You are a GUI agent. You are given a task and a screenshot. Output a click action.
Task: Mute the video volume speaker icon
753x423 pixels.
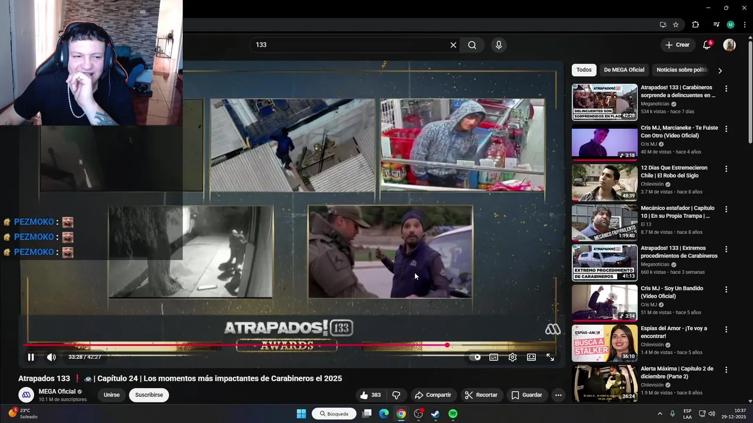[x=51, y=357]
